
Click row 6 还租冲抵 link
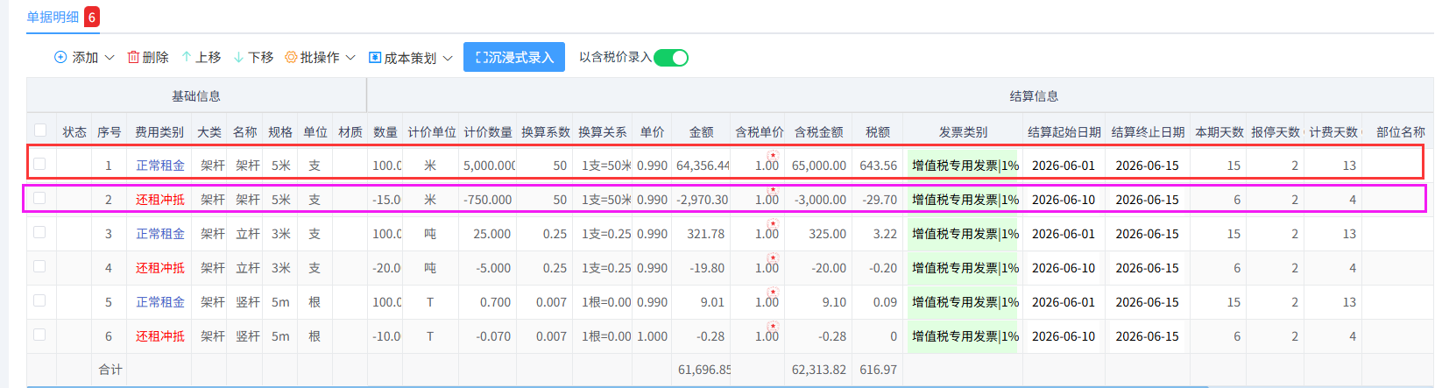(x=160, y=335)
